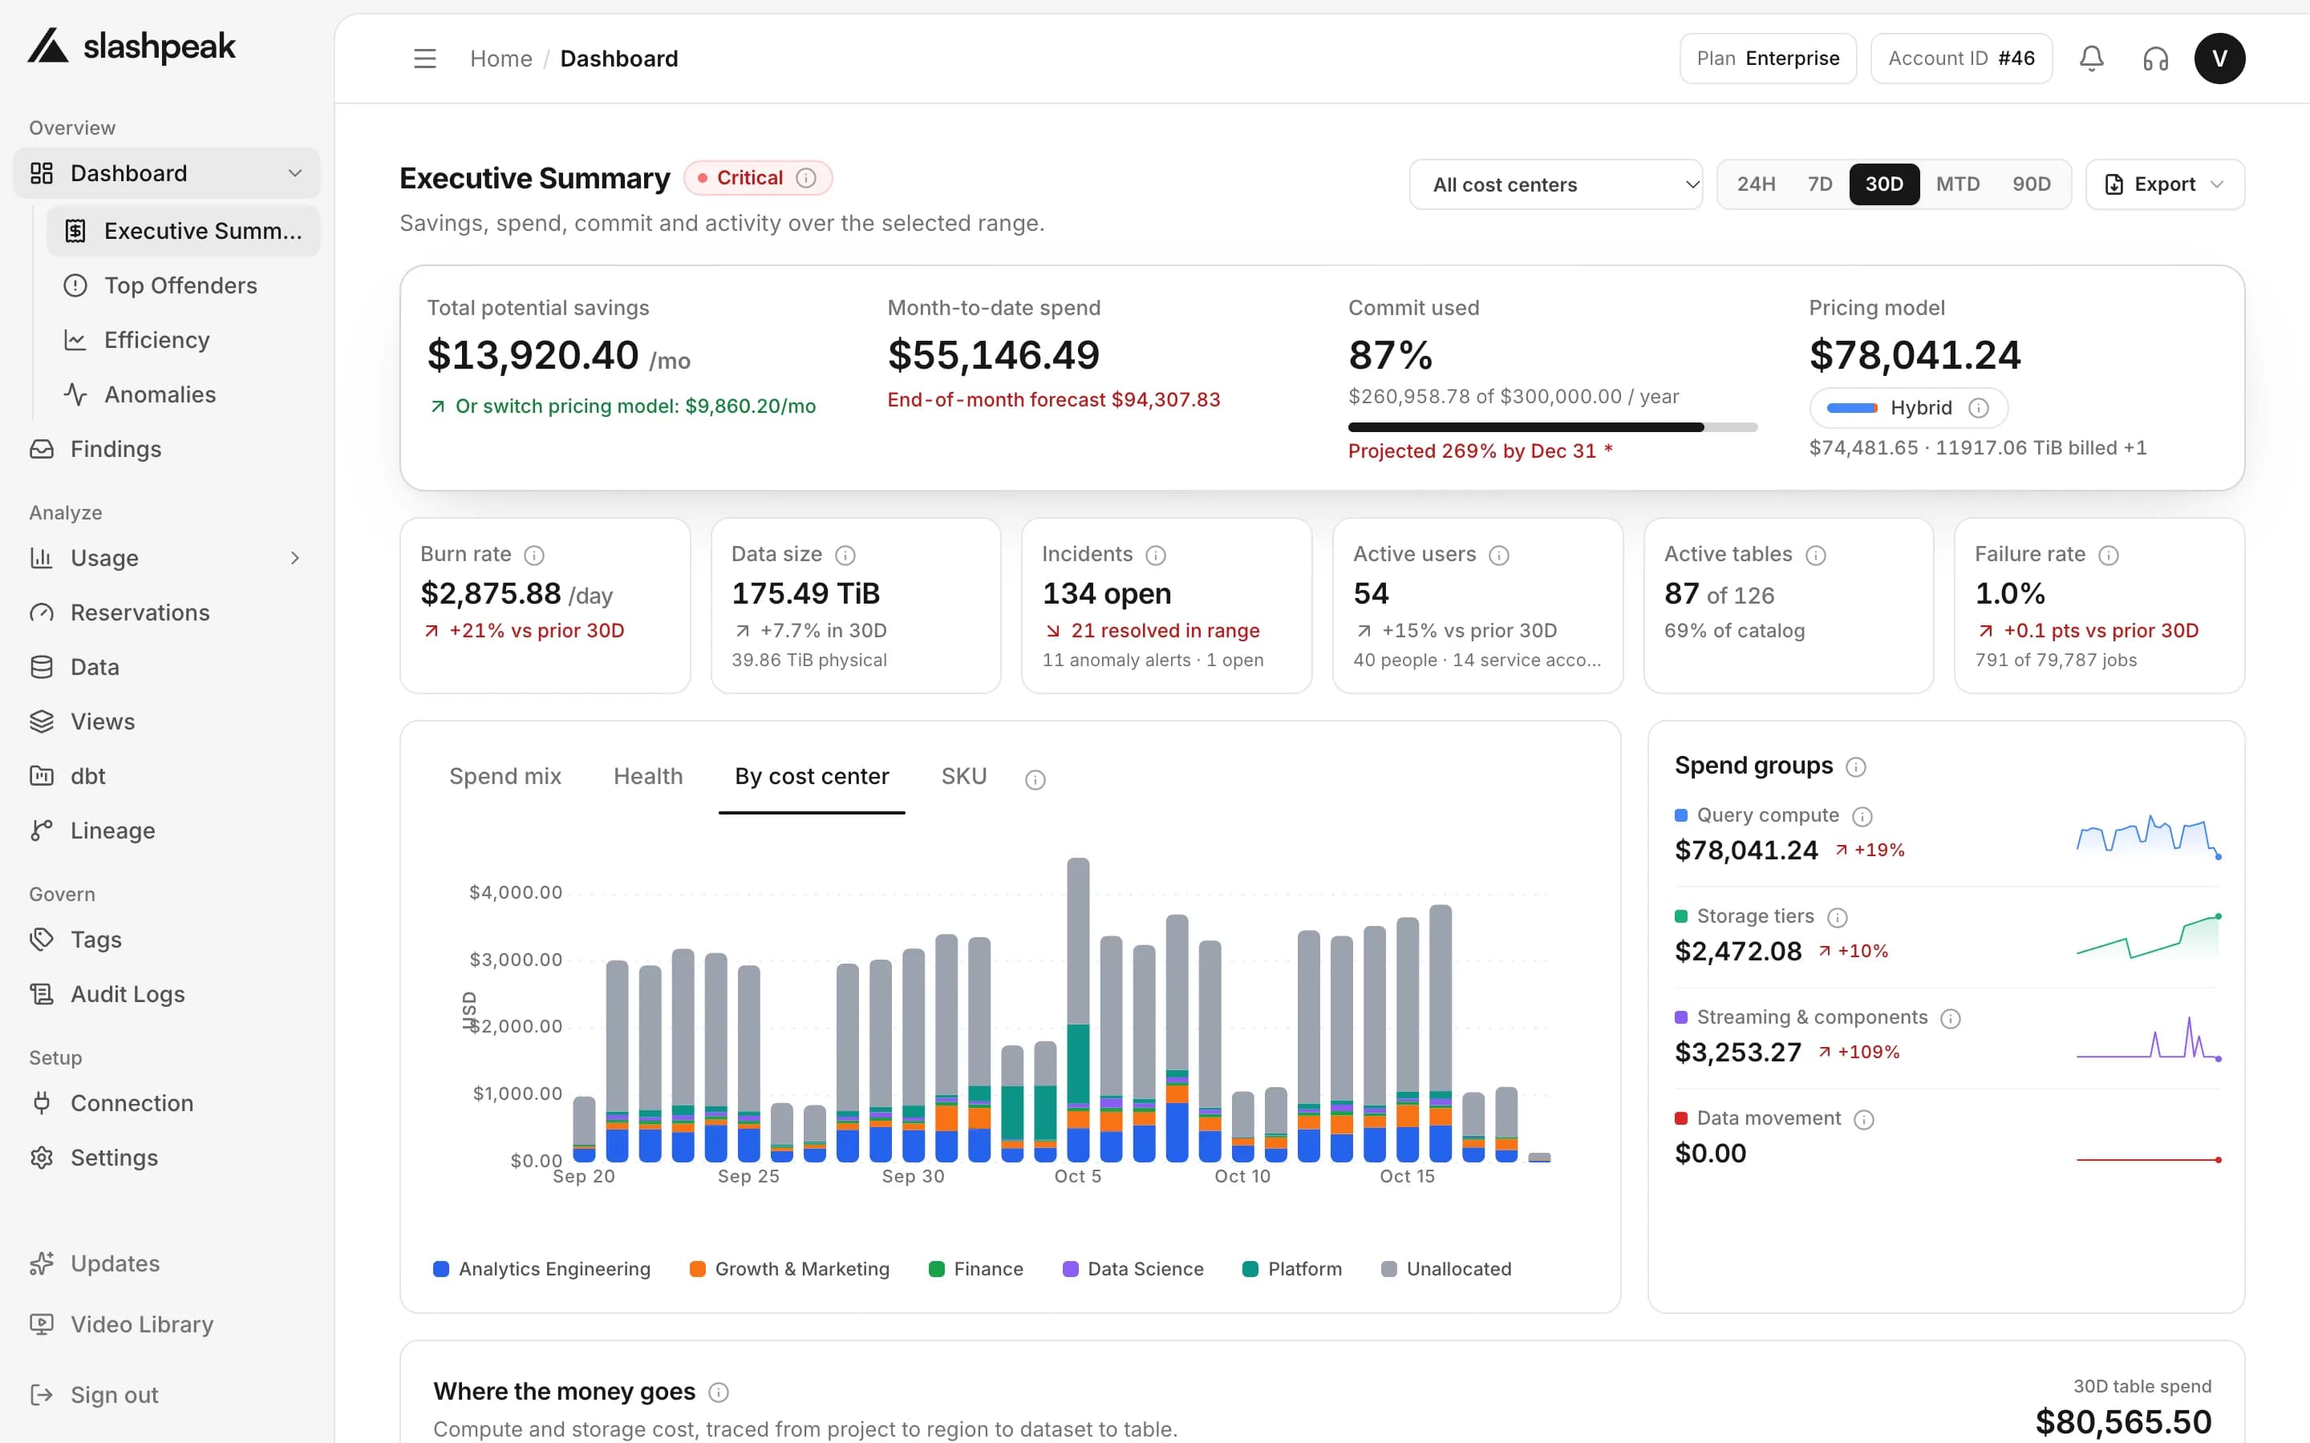Open the Export dropdown
The image size is (2310, 1443).
pos(2165,184)
